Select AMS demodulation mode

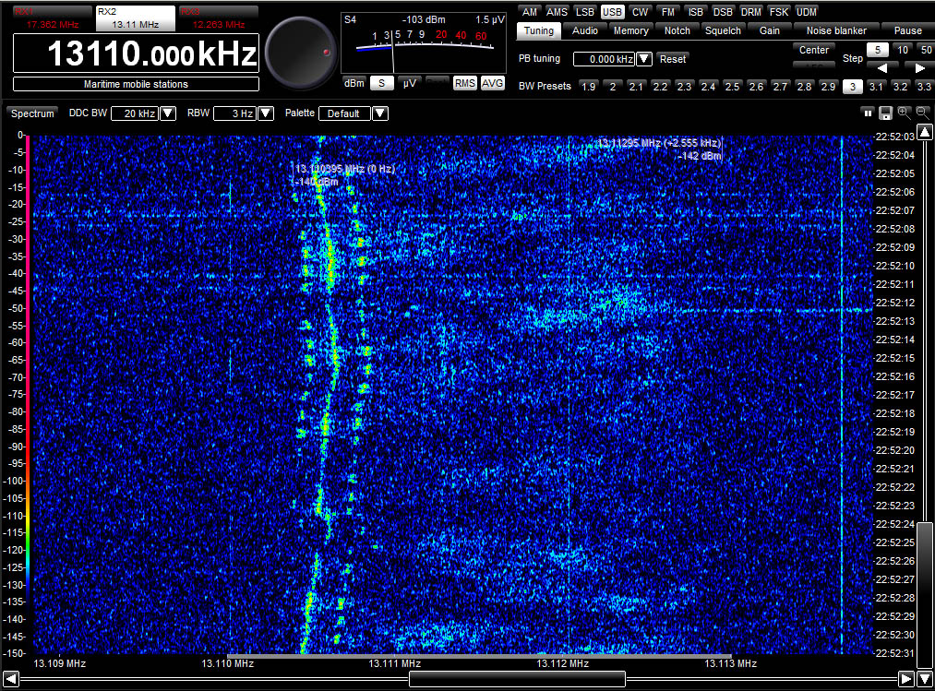point(557,12)
